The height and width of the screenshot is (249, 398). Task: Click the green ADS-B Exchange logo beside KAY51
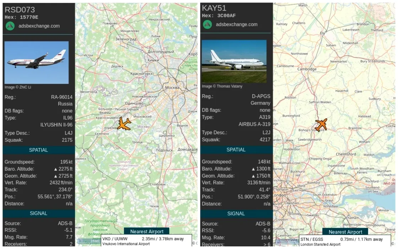pyautogui.click(x=208, y=25)
